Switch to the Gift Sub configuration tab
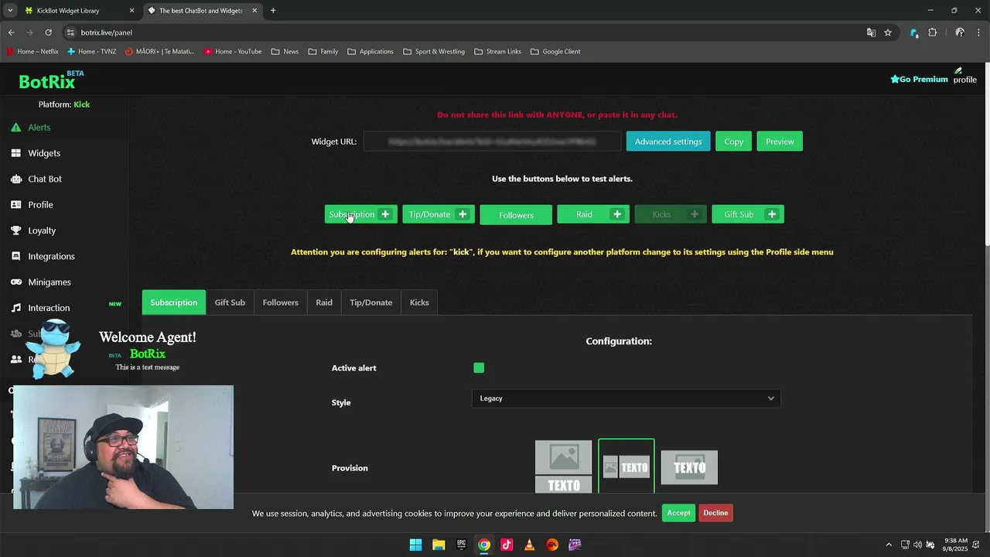990x557 pixels. [x=230, y=302]
